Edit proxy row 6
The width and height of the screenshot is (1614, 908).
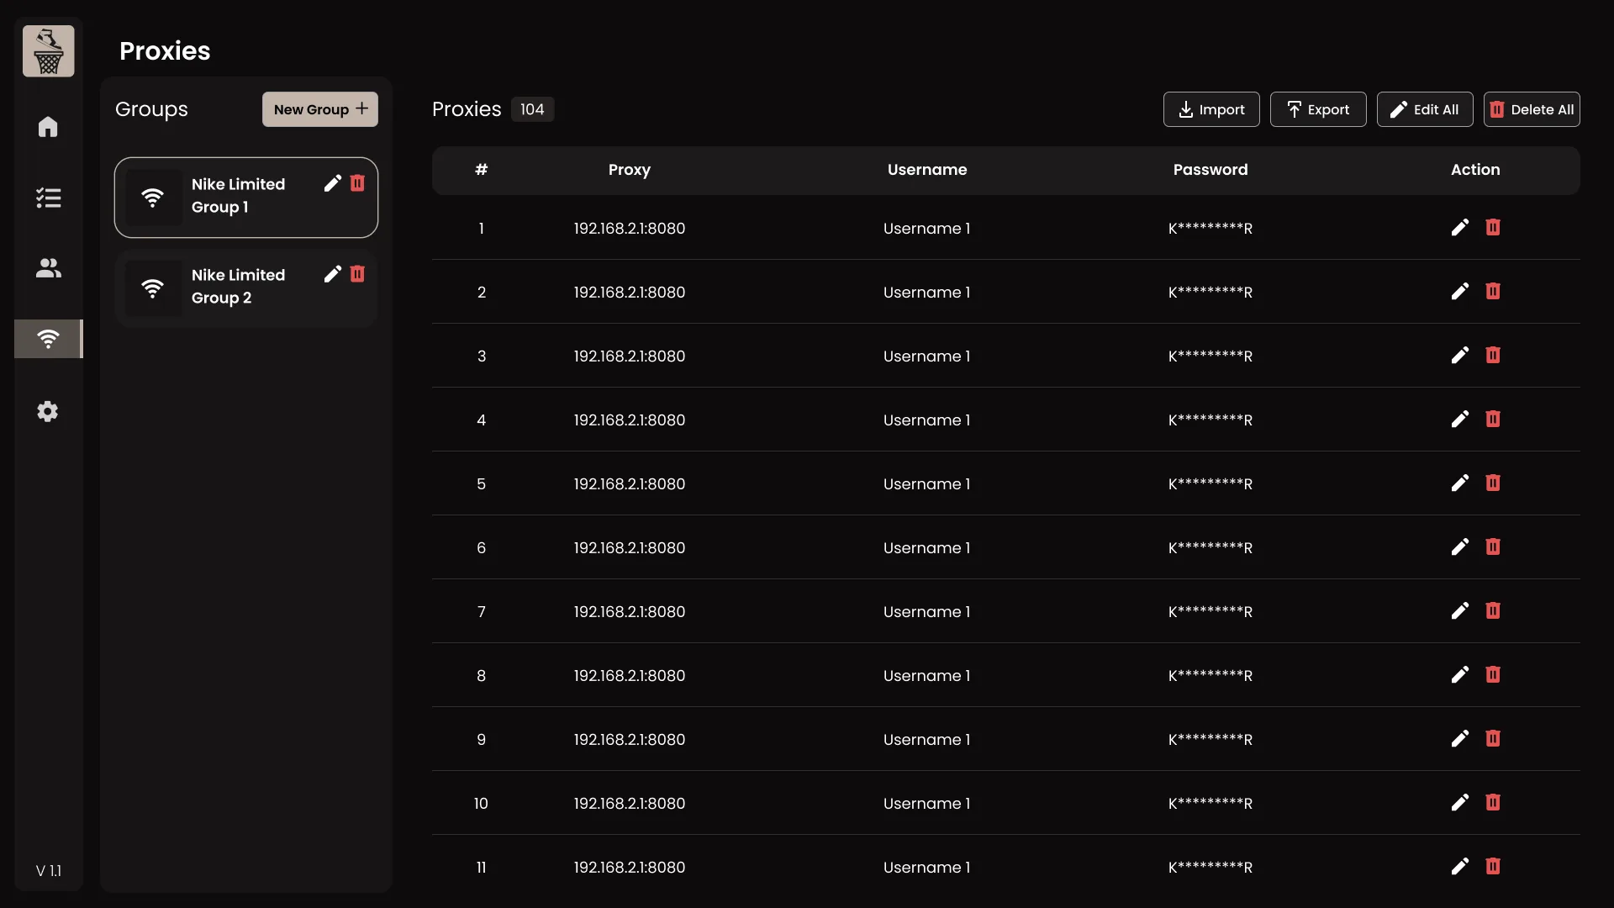[x=1460, y=547]
